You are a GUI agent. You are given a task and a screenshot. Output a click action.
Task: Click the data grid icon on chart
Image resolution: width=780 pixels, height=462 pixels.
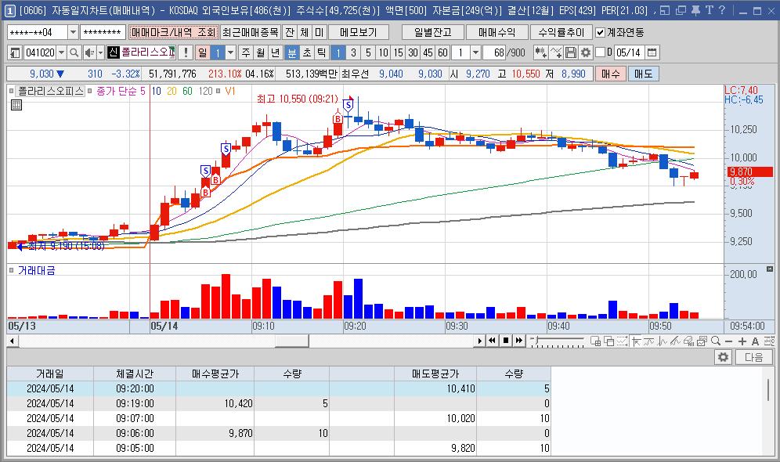coord(16,105)
